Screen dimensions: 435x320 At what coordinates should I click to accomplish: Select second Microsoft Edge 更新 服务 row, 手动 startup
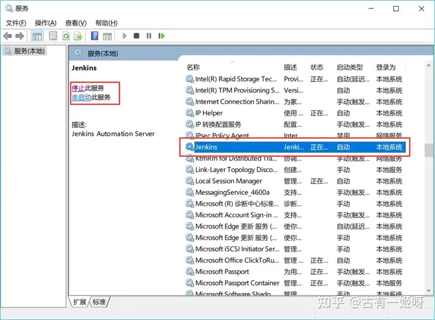(295, 238)
